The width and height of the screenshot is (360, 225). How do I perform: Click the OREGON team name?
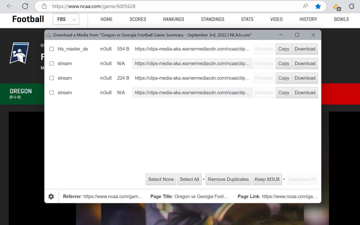click(x=21, y=91)
